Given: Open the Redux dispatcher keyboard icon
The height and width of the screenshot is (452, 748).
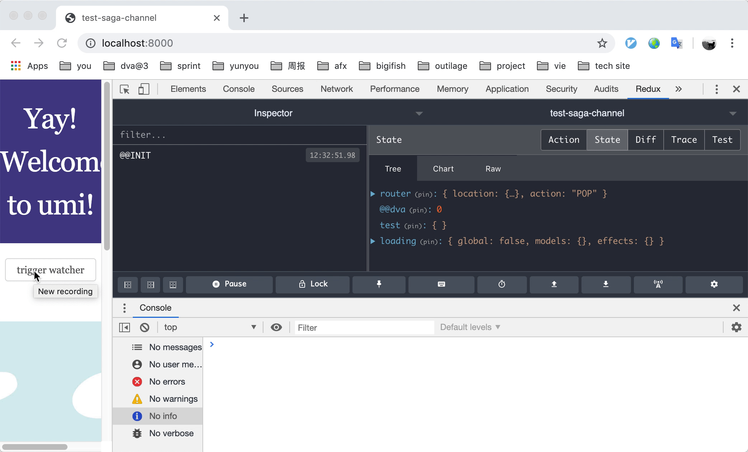Looking at the screenshot, I should (441, 284).
